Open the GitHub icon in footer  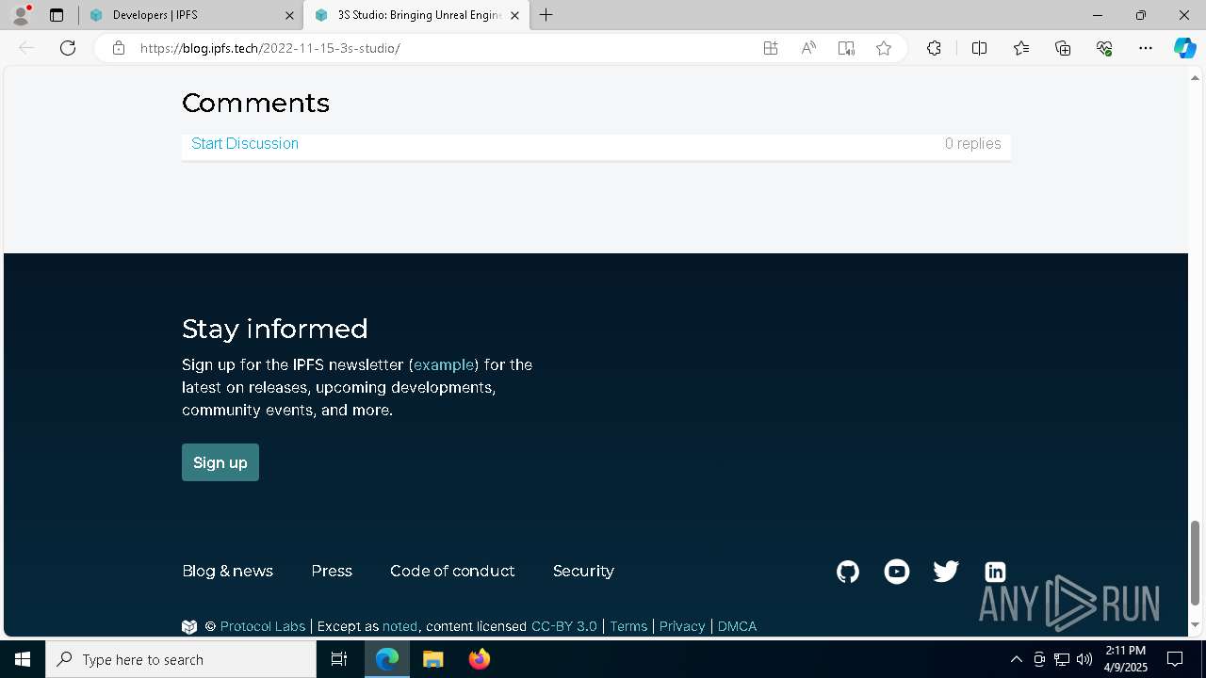(x=848, y=572)
